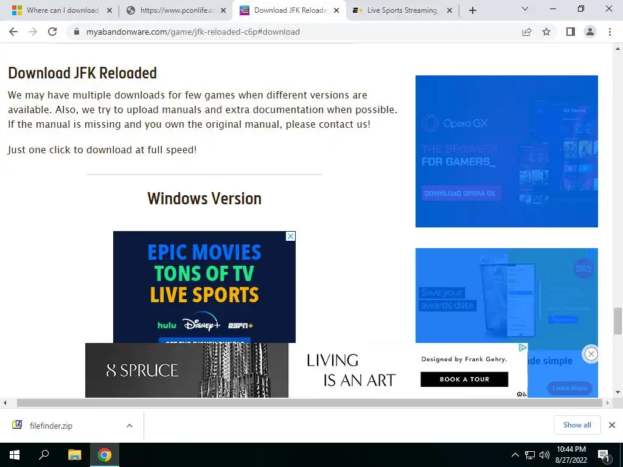Click the 'Download JFK Reloaded' heading
Screen dimensions: 623x467
(x=82, y=73)
